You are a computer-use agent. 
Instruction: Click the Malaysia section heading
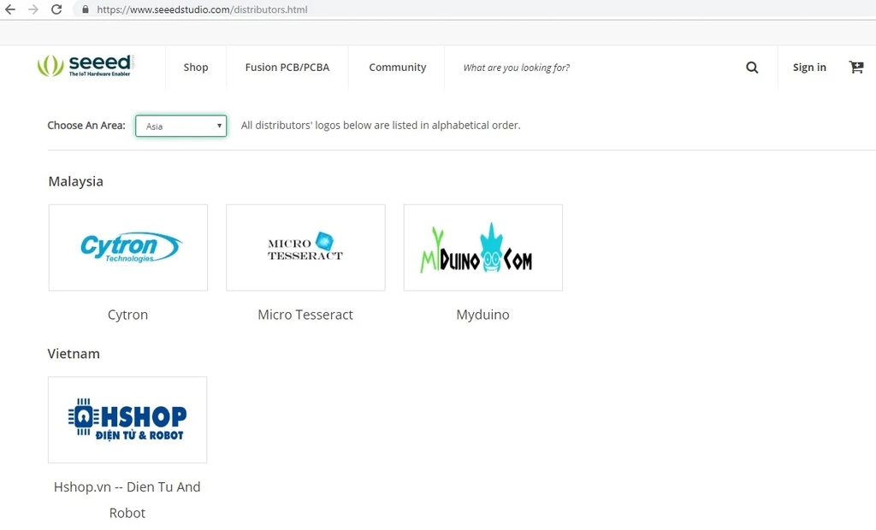75,181
